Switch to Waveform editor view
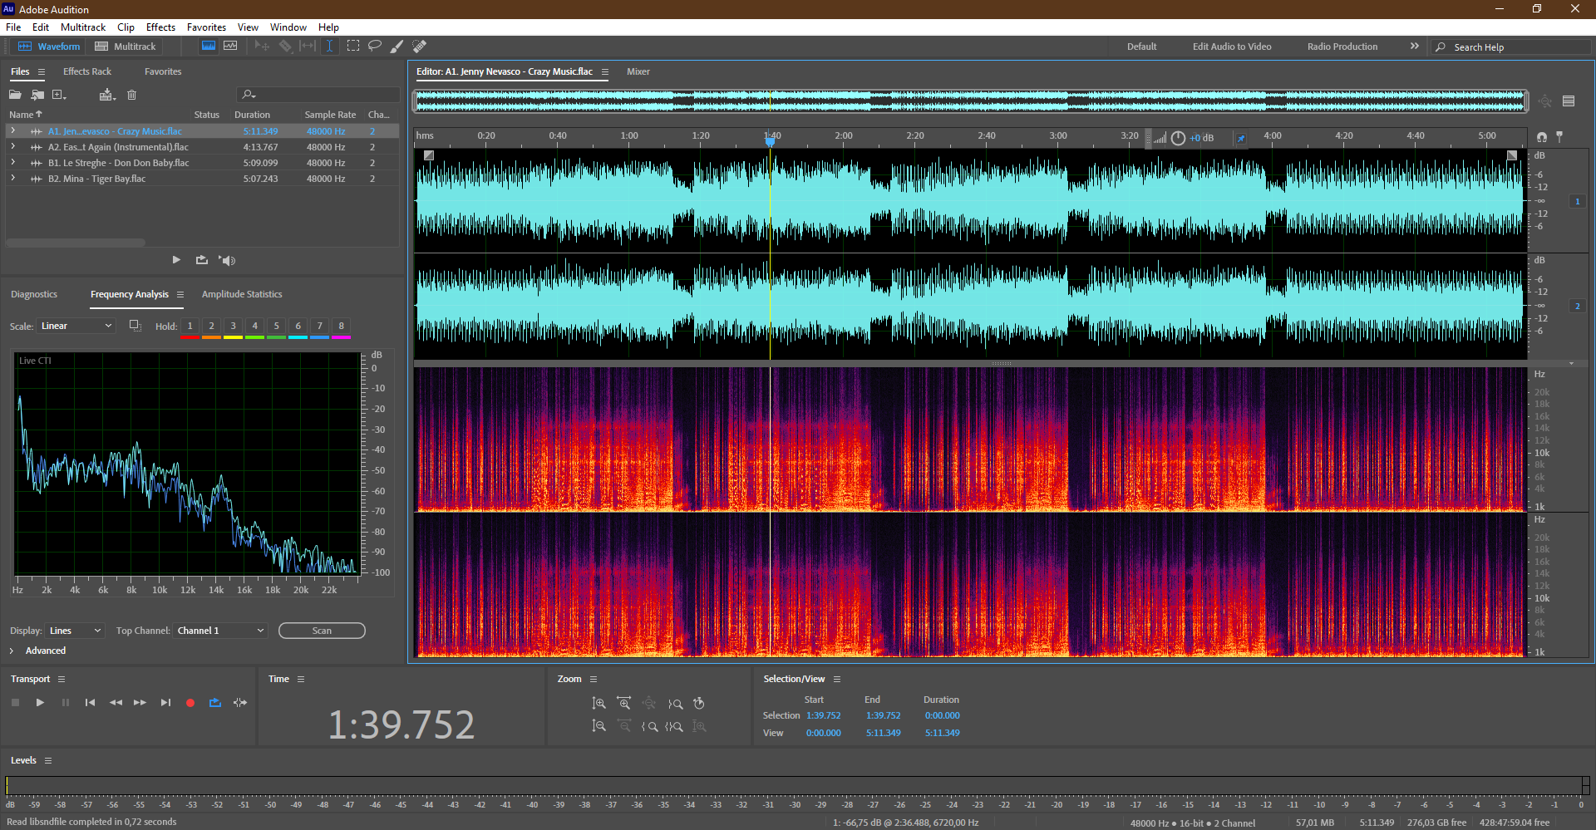This screenshot has width=1596, height=830. pos(49,47)
